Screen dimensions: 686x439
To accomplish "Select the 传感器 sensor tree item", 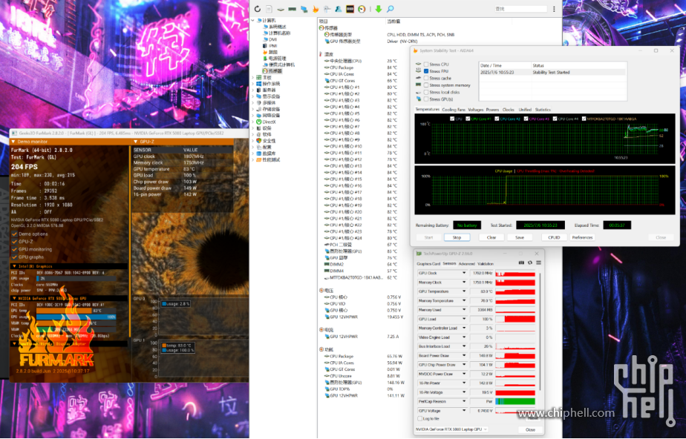I will [272, 70].
